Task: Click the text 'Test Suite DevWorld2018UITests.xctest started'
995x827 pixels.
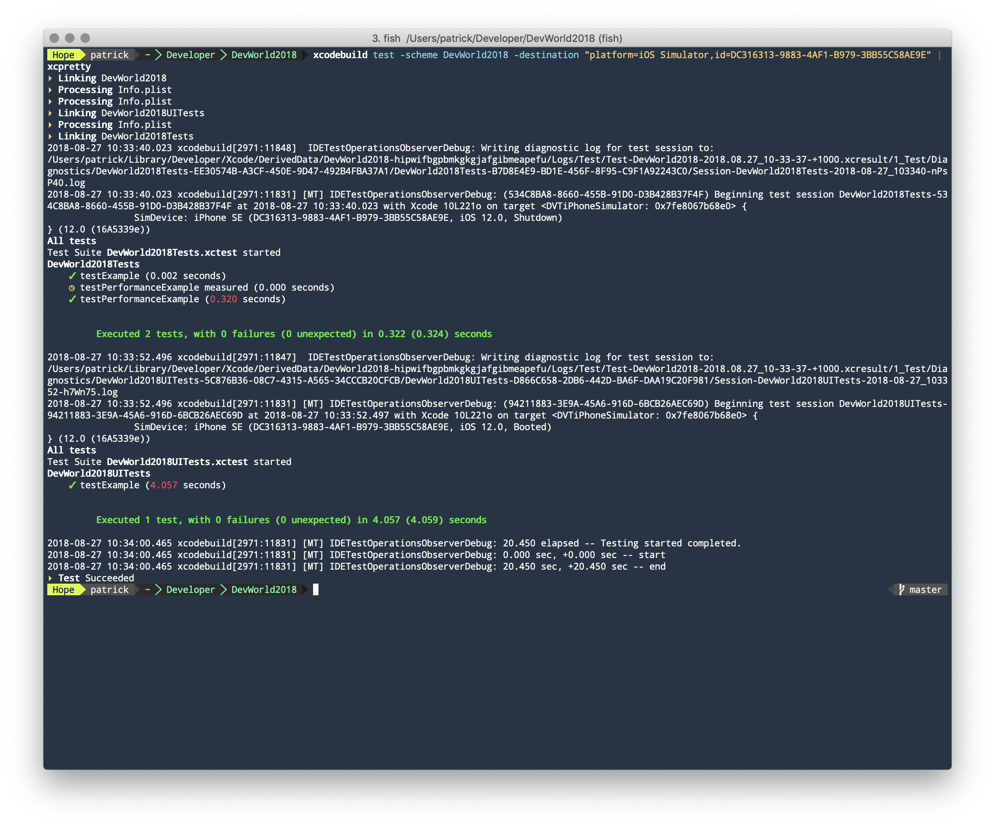Action: coord(169,462)
